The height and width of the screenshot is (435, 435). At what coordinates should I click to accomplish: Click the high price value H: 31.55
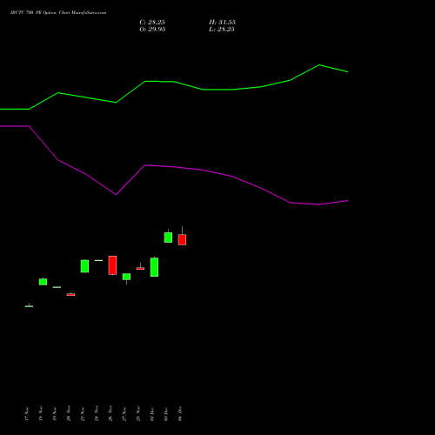[x=222, y=23]
